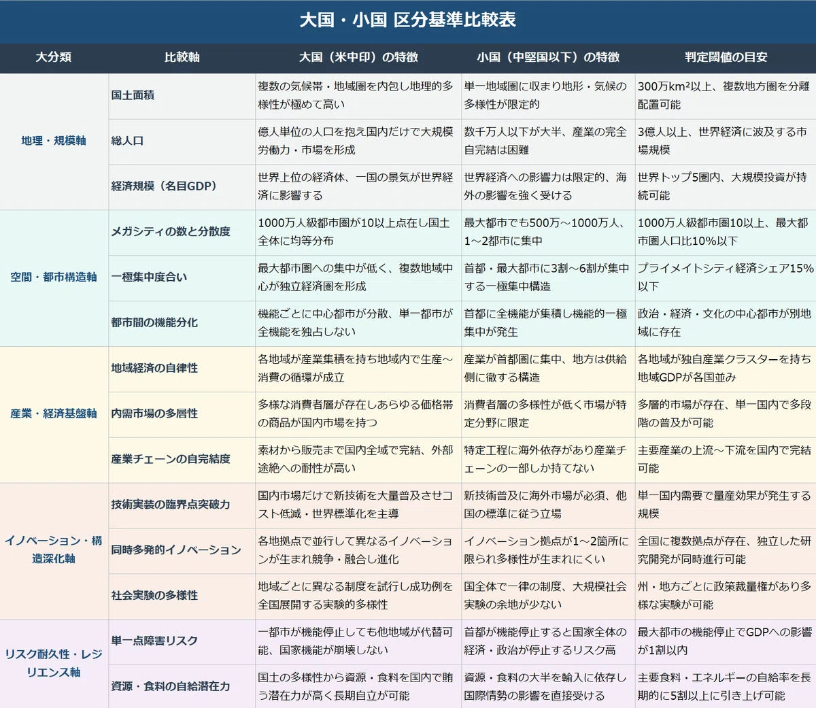Select the 産業・経済基盤軸 category cell
This screenshot has width=816, height=708.
click(x=54, y=414)
